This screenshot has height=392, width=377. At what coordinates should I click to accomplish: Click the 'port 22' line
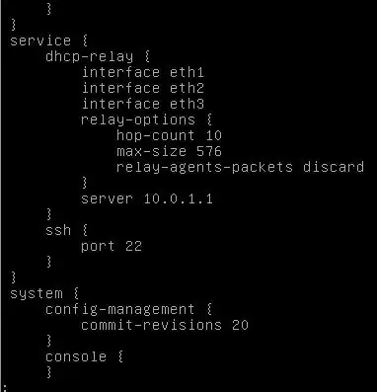click(112, 247)
